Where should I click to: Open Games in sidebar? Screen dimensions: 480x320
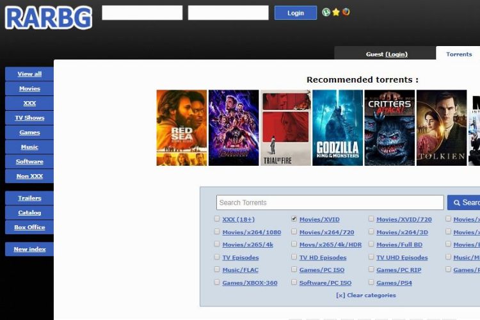(29, 132)
